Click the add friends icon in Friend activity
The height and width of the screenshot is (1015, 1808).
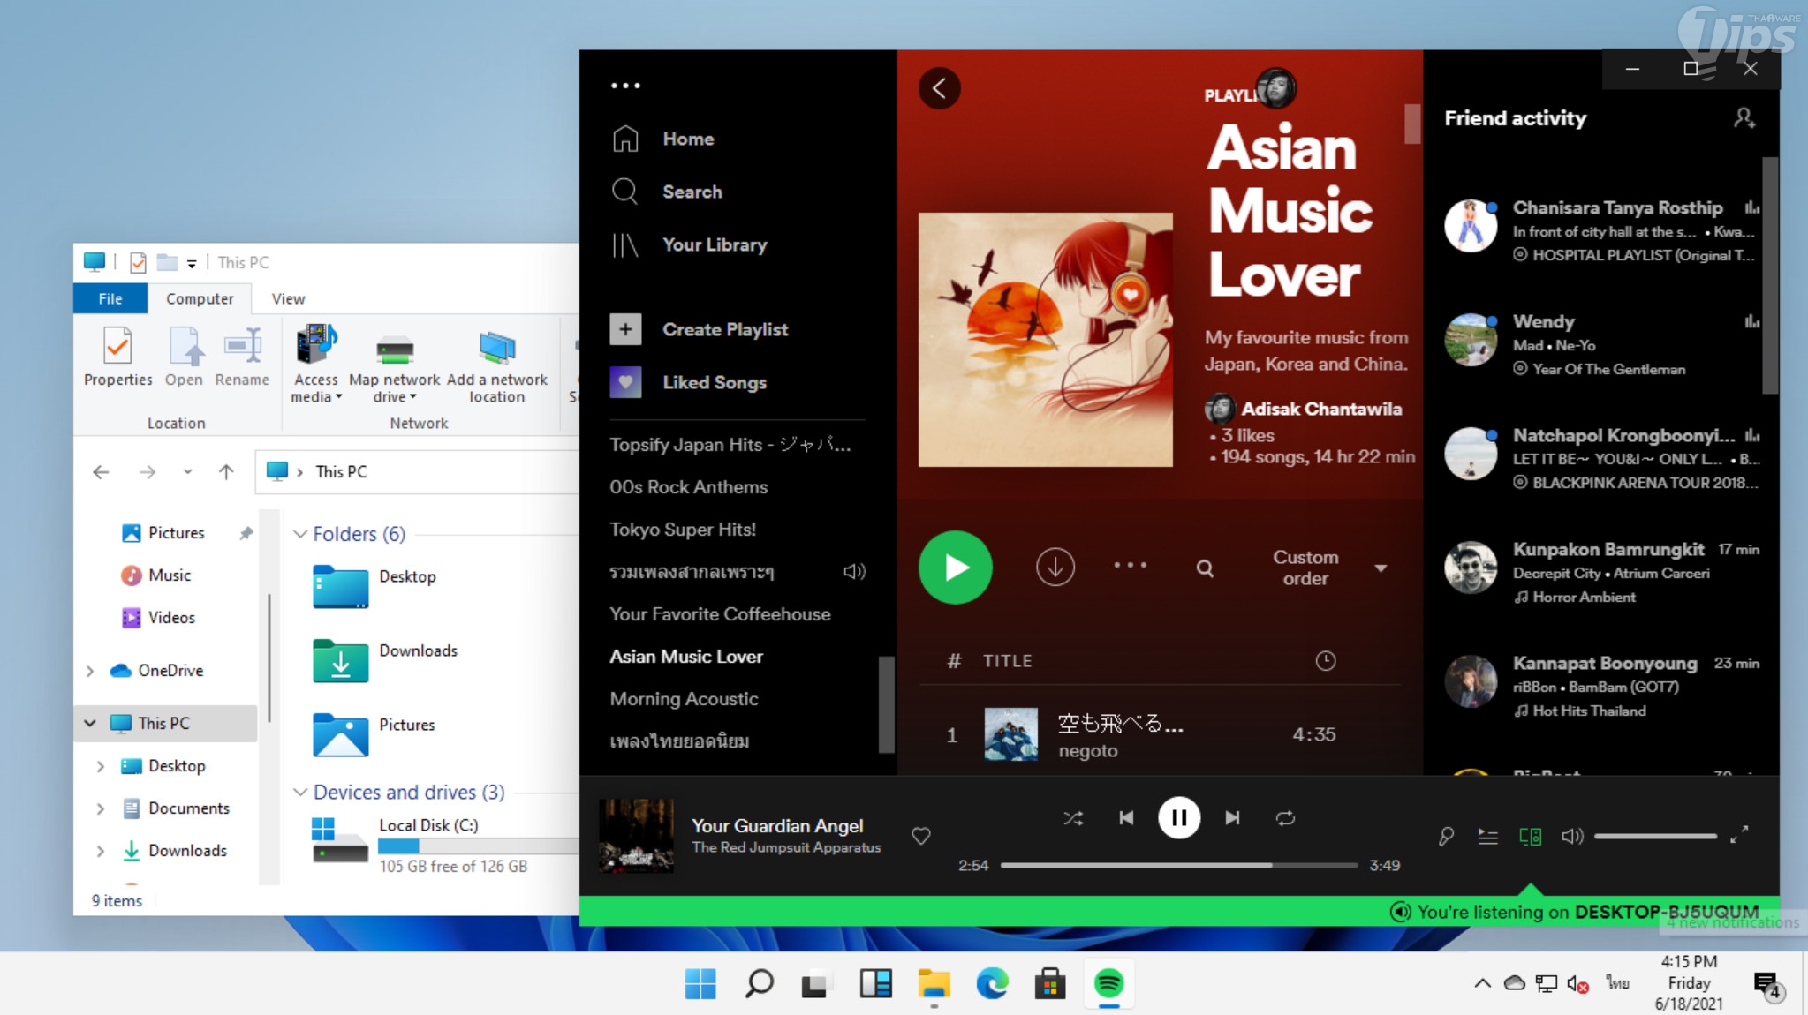pyautogui.click(x=1744, y=118)
